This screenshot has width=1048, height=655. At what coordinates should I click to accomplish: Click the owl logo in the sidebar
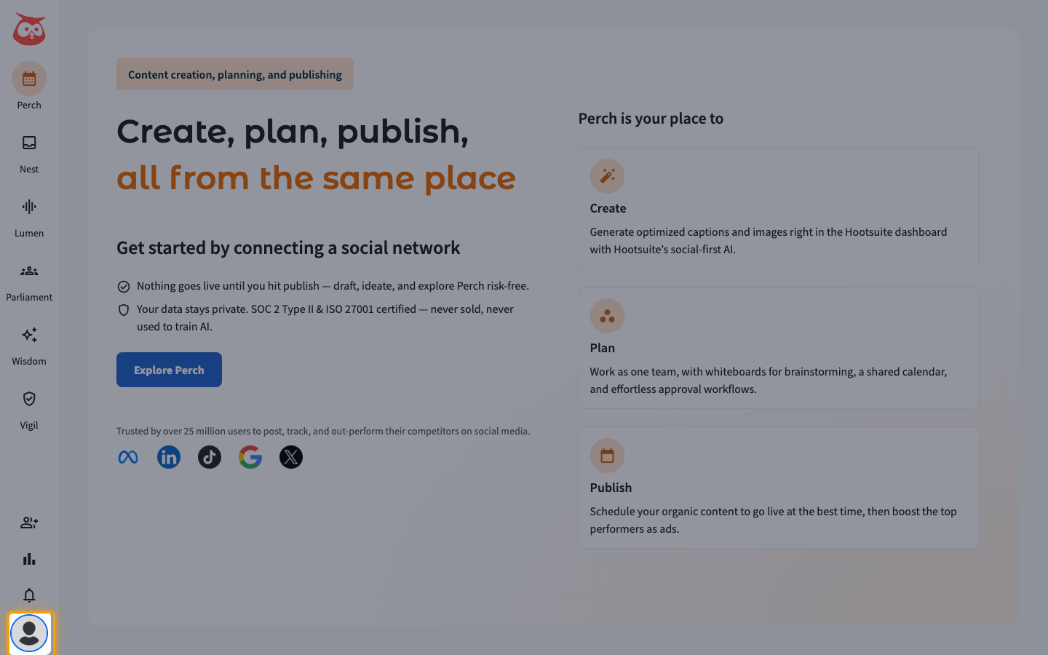(x=29, y=29)
